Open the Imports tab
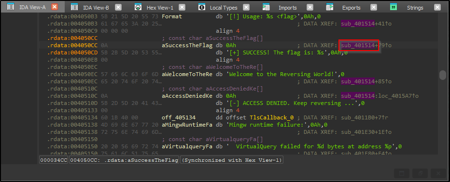This screenshot has height=182, width=450. coord(287,8)
